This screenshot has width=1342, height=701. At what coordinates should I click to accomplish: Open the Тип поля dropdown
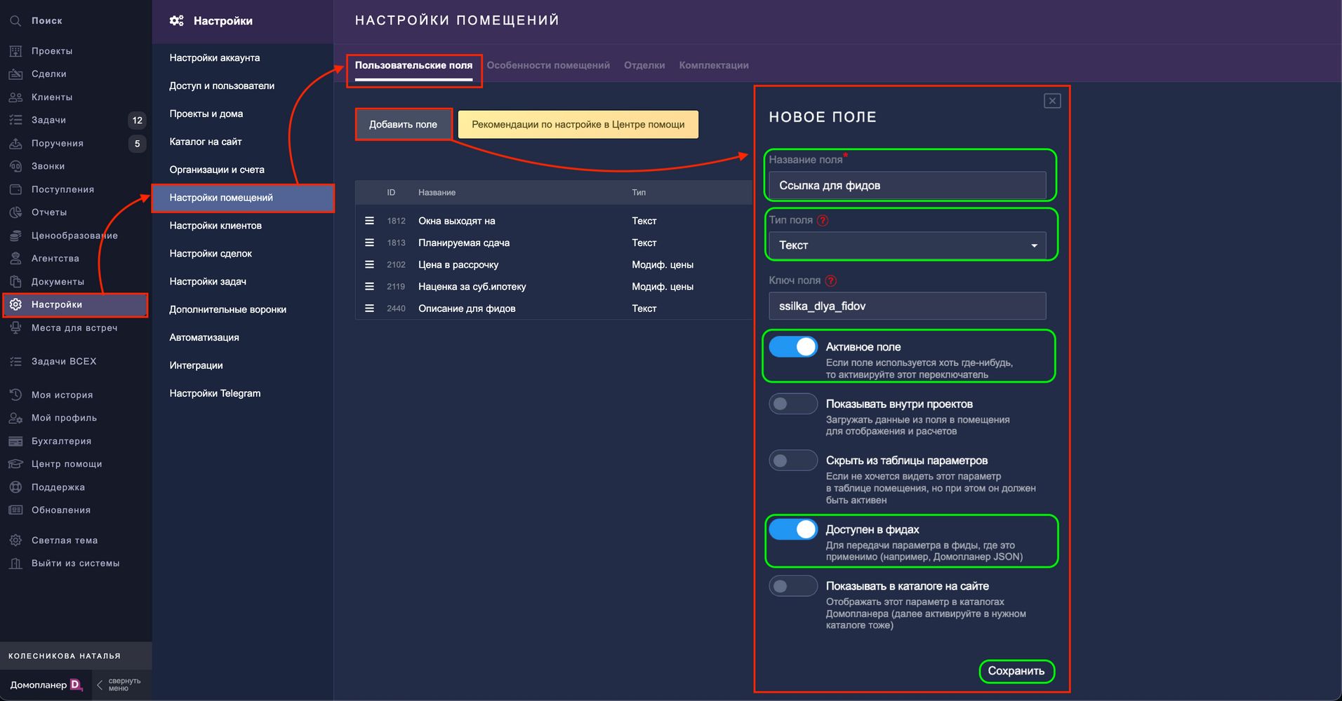pos(907,245)
